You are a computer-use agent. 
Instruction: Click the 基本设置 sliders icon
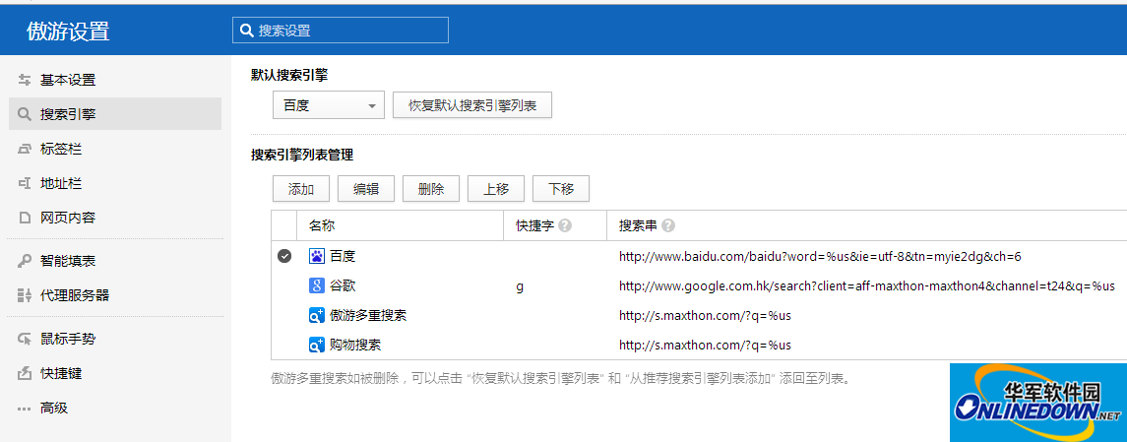[x=25, y=80]
